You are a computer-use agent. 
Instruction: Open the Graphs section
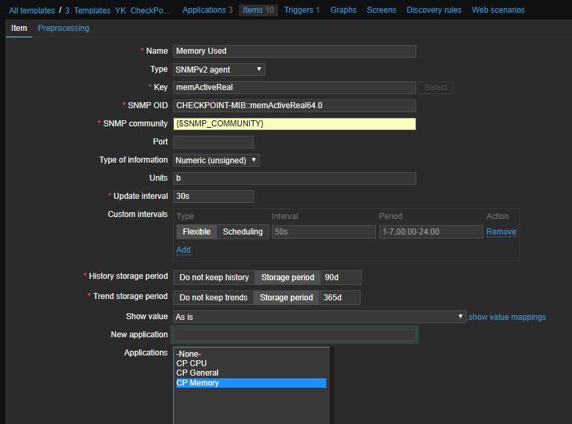(x=343, y=10)
